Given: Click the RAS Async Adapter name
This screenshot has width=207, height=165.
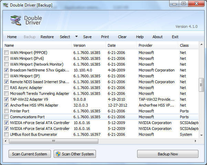Looking at the screenshot, I should pos(26,88).
